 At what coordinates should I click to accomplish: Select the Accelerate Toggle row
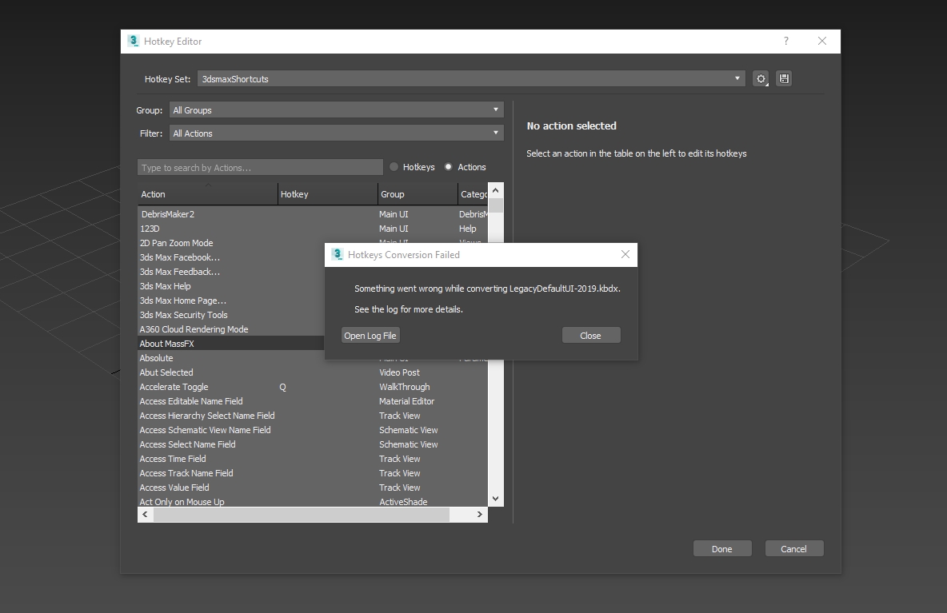click(312, 388)
